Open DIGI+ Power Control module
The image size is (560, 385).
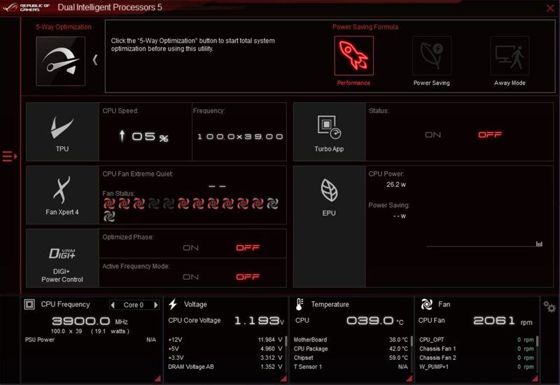(x=62, y=258)
